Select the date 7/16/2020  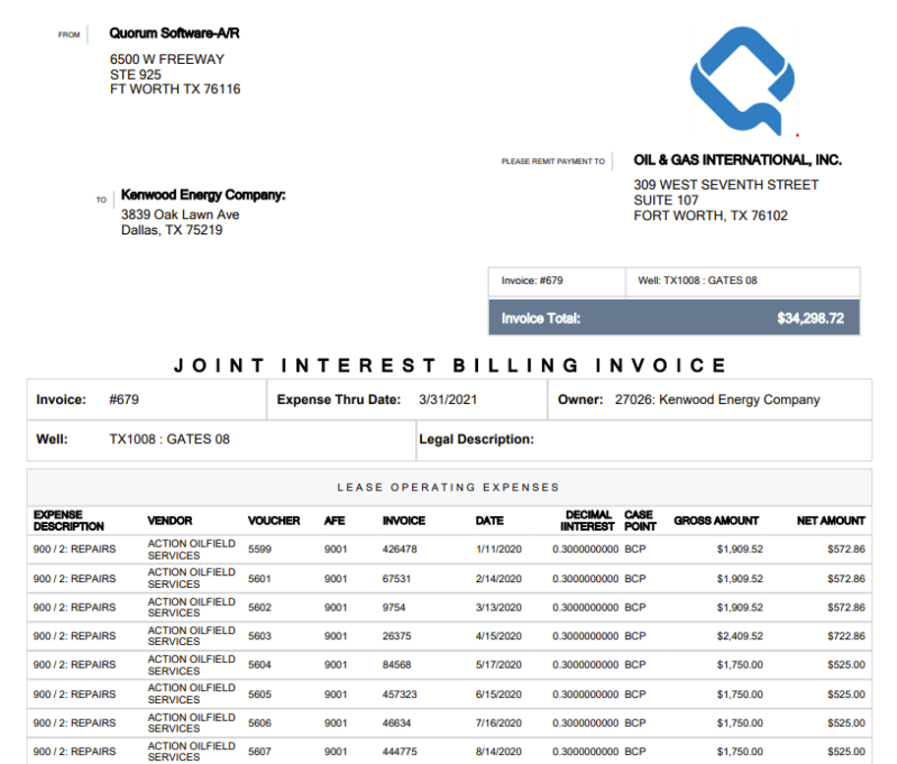(x=499, y=723)
